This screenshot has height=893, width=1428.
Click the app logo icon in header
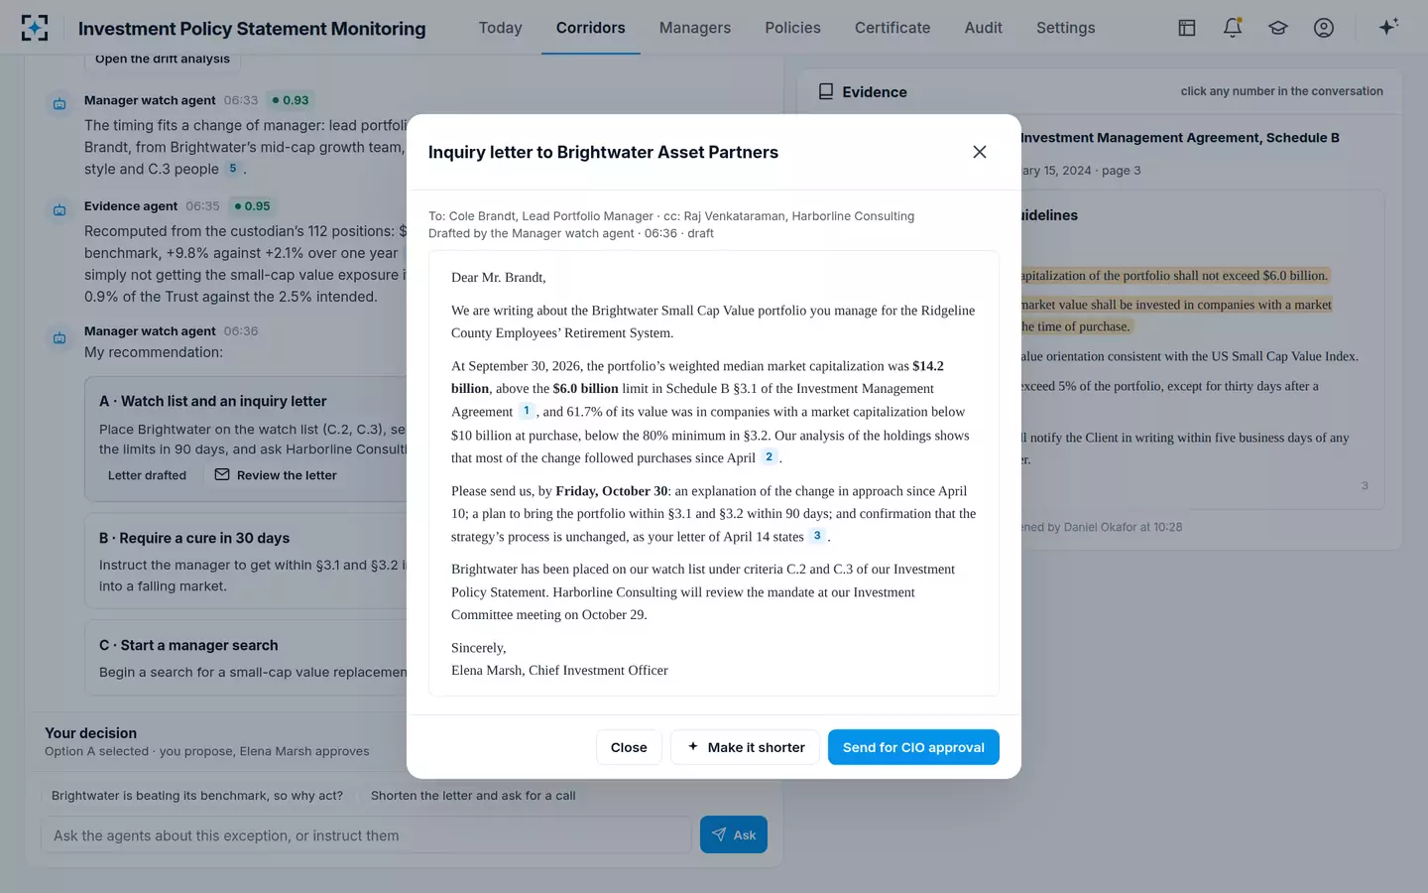click(x=35, y=28)
